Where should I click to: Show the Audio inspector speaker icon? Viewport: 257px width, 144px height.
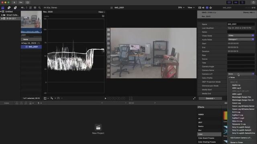pyautogui.click(x=204, y=8)
